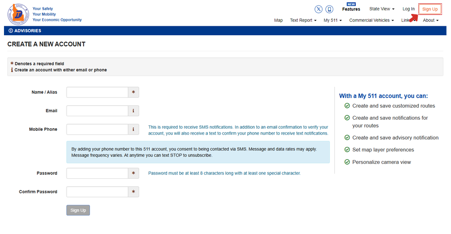The image size is (451, 234).
Task: Click 'Create an account with either email or phone' text
Action: pos(61,70)
